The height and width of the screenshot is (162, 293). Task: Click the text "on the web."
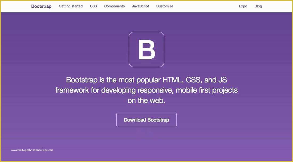pos(146,100)
